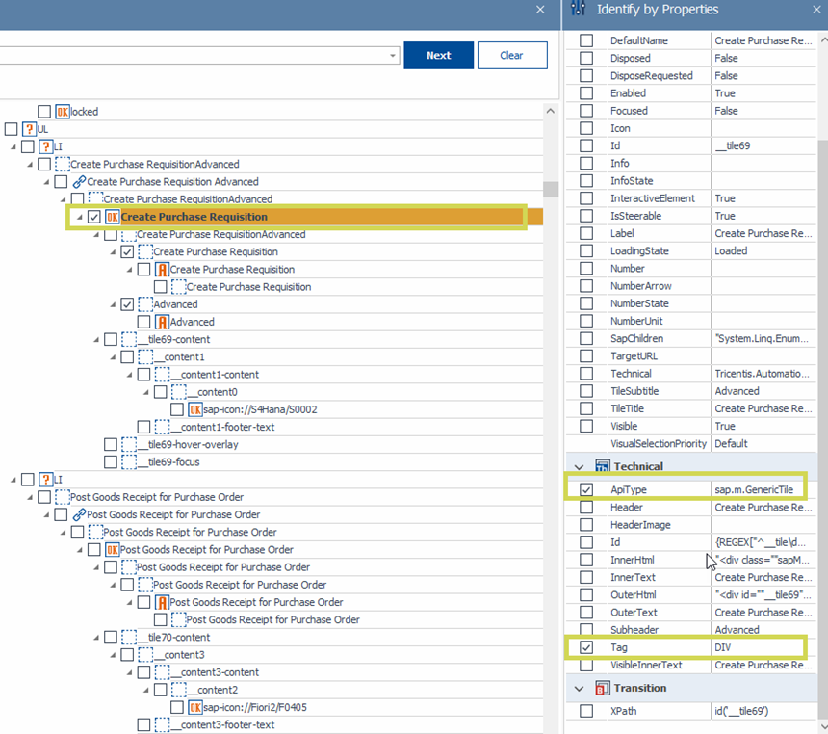This screenshot has height=734, width=828.
Task: Collapse the Technical section
Action: point(579,466)
